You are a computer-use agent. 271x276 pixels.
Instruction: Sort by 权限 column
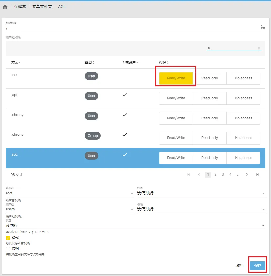[164, 63]
